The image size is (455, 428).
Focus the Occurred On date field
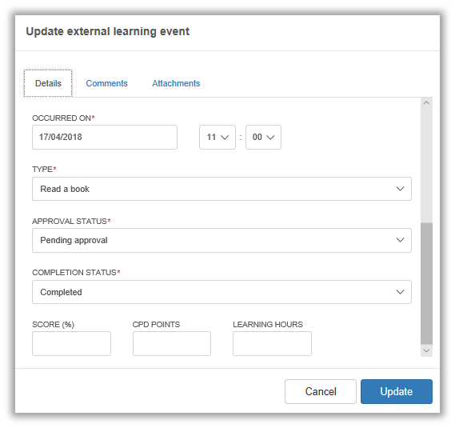pyautogui.click(x=105, y=137)
